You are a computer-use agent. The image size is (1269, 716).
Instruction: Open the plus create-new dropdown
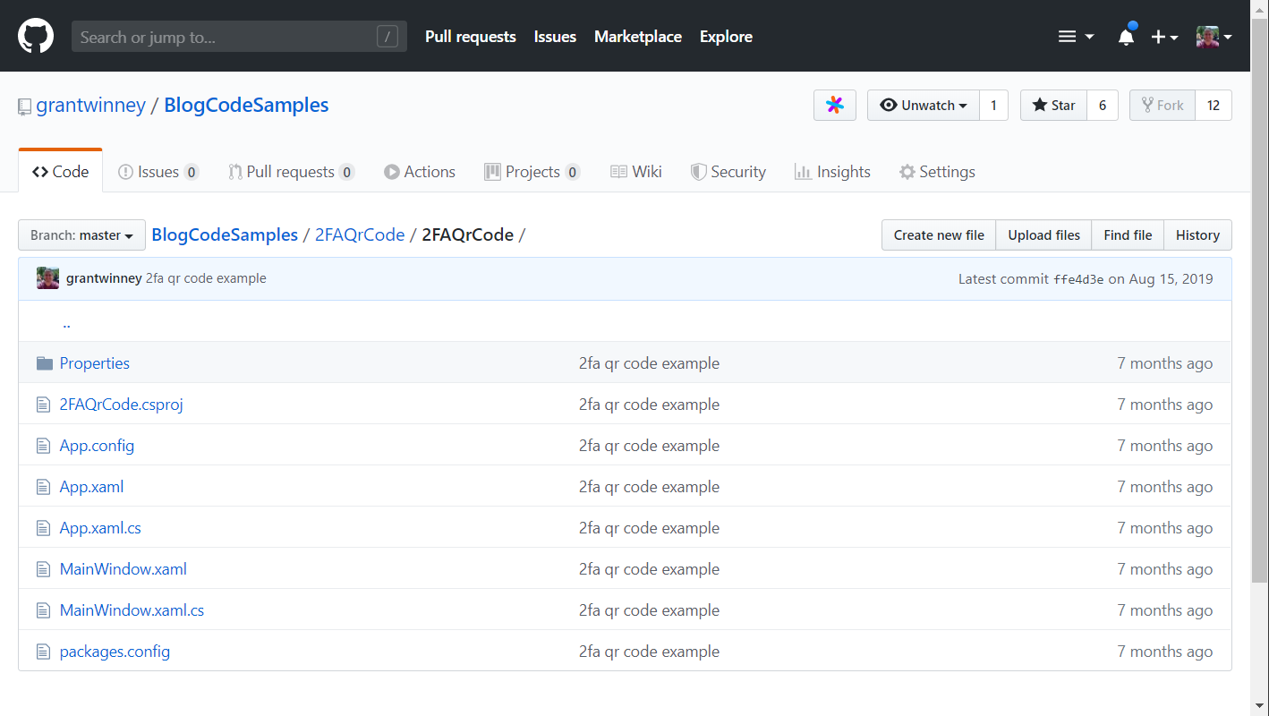[x=1163, y=37]
